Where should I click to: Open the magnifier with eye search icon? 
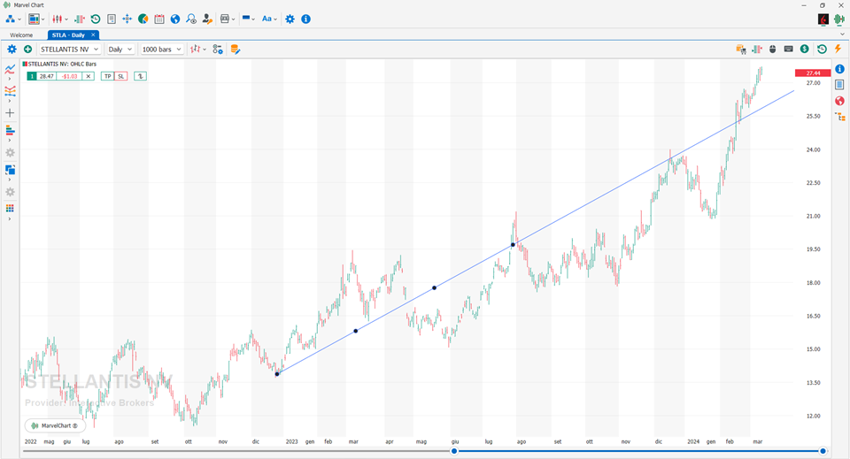(x=191, y=19)
